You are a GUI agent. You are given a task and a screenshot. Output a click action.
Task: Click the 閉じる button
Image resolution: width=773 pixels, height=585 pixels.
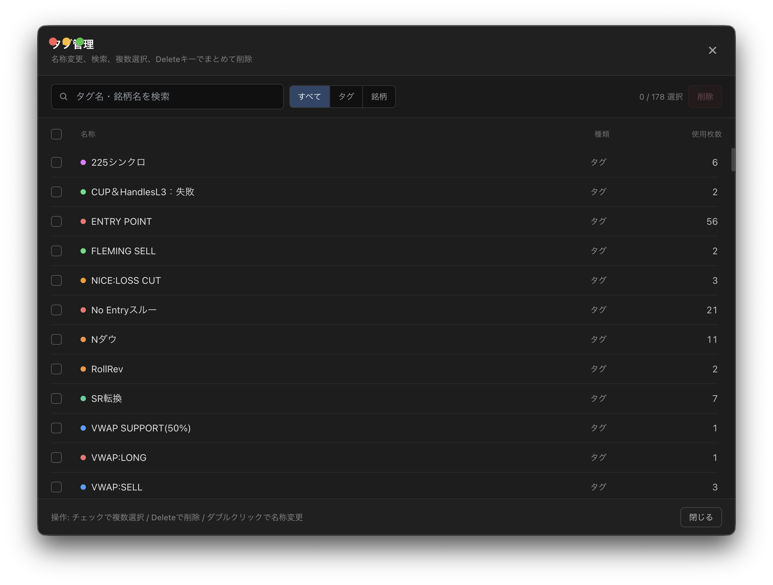tap(701, 517)
